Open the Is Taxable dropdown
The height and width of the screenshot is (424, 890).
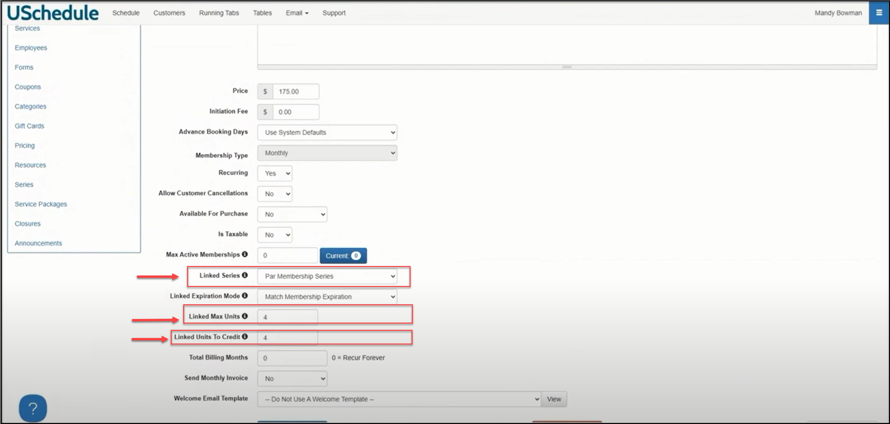[275, 235]
